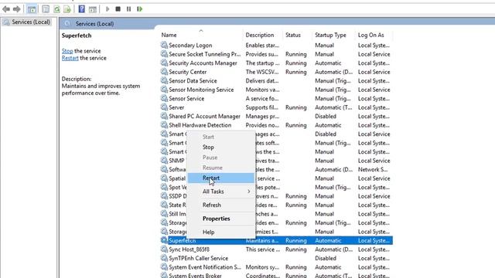Screen dimensions: 495x278
Task: Click the Services (Local) pane header
Action: [94, 24]
